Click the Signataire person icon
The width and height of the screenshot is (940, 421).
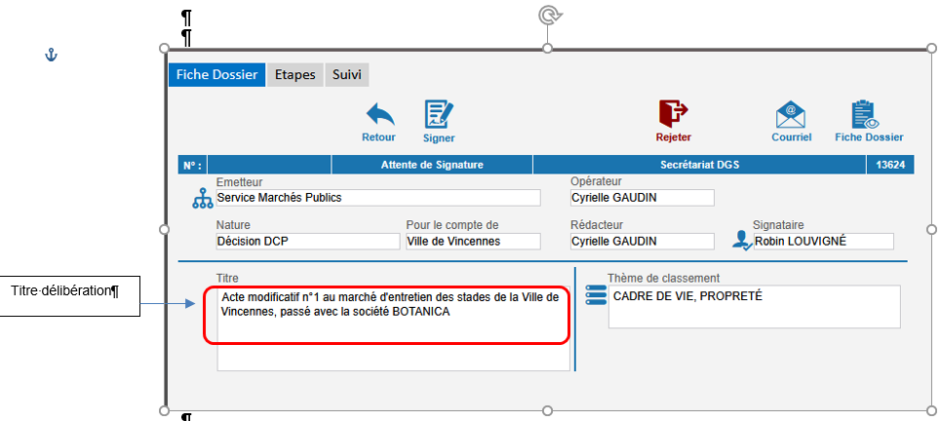[743, 241]
